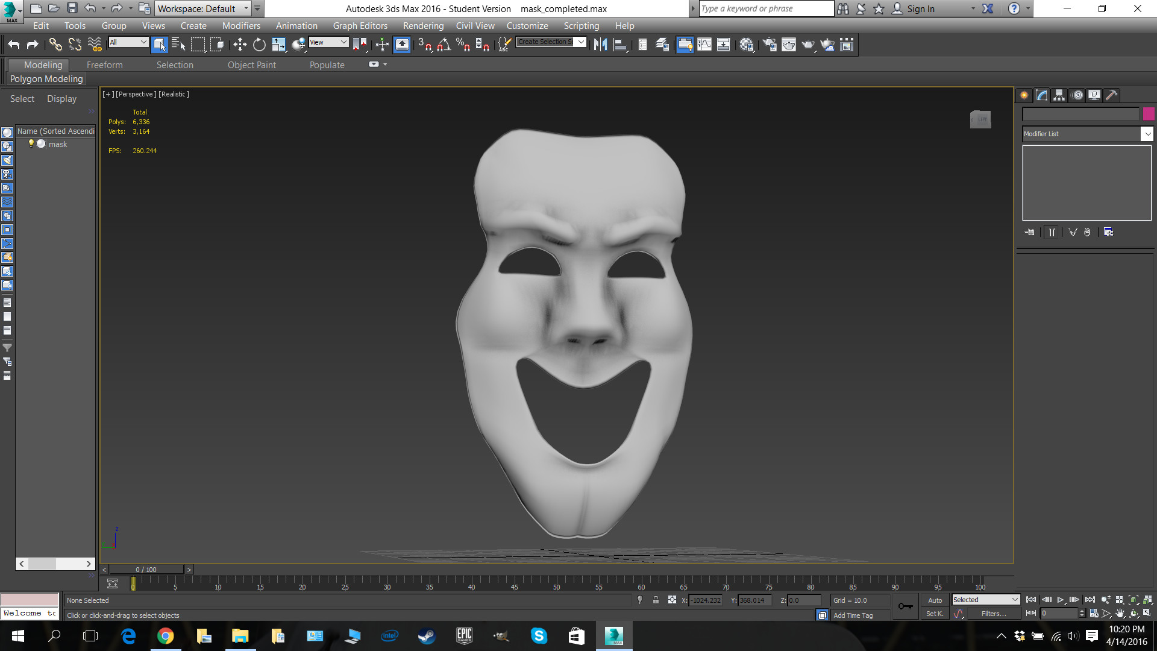Open the Motion panel icon

click(x=1077, y=95)
